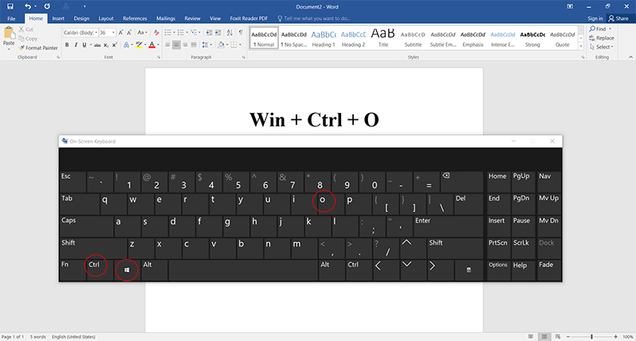636x341 pixels.
Task: Switch to the Foxit Reader PDF tab
Action: pos(249,18)
